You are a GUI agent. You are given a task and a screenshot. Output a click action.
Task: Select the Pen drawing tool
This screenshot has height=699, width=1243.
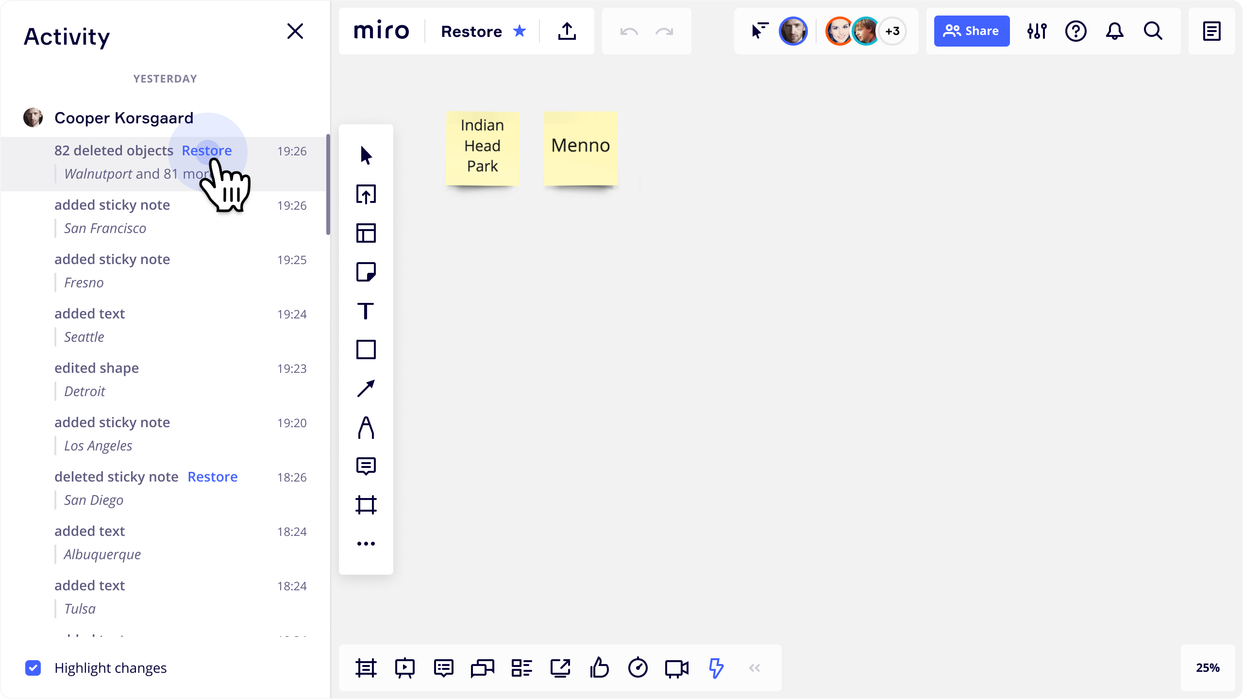(366, 427)
